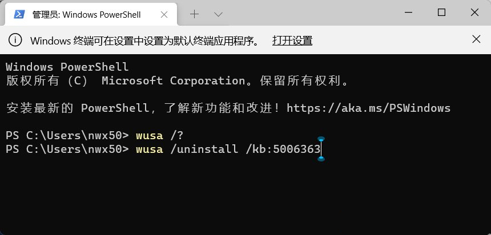Image resolution: width=491 pixels, height=235 pixels.
Task: Close the Windows Terminal window
Action: click(474, 13)
